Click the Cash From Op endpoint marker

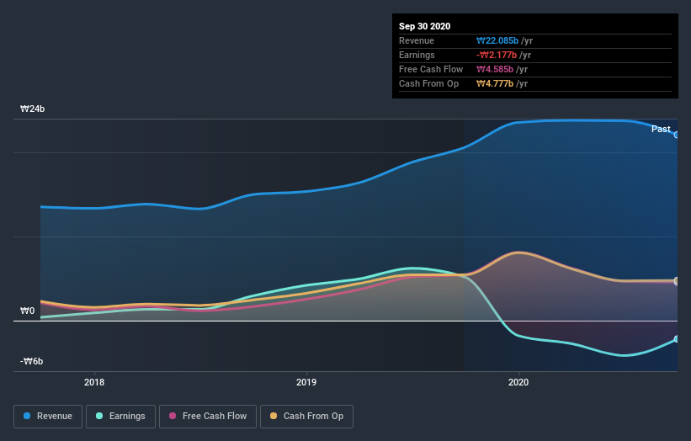677,280
